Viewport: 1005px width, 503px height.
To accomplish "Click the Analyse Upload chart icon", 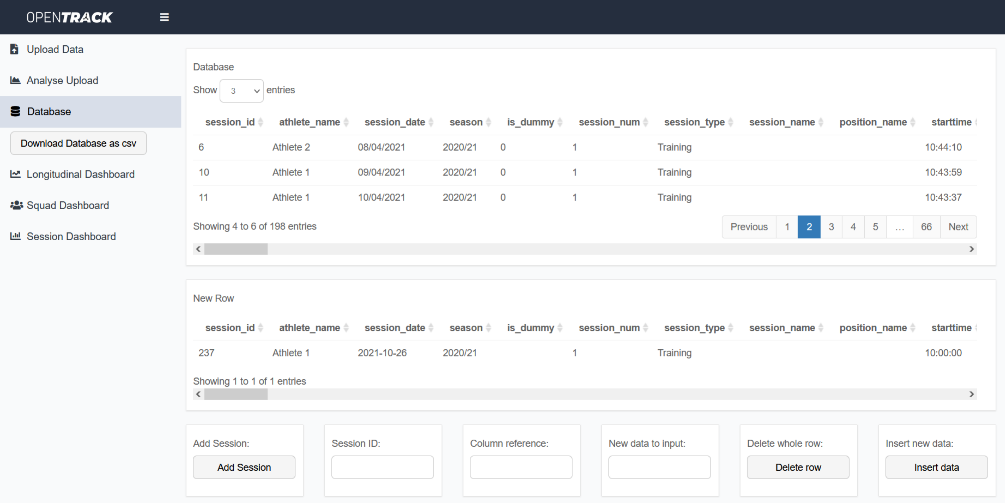I will point(15,80).
